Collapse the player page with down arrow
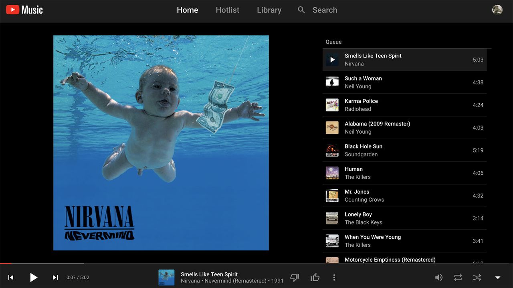The width and height of the screenshot is (513, 288). coord(498,278)
